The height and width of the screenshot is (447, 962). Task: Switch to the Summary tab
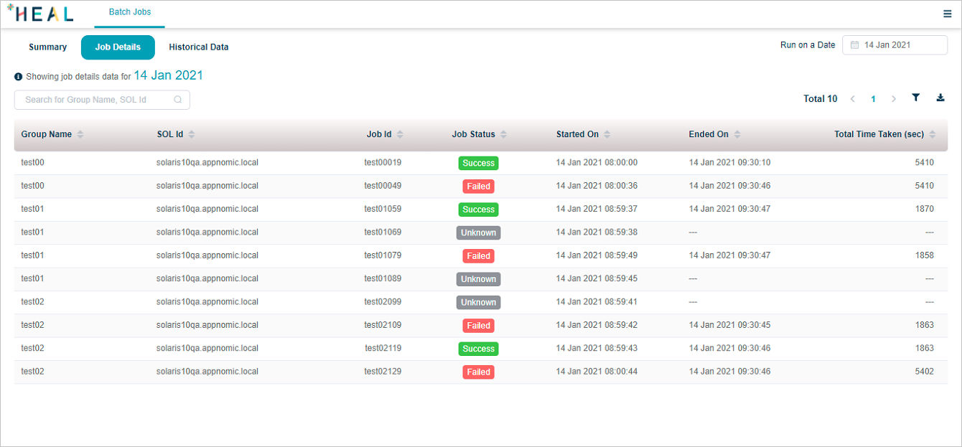point(47,47)
